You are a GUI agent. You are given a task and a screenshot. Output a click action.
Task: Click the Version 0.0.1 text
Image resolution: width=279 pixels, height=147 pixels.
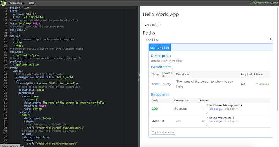[x=153, y=25]
